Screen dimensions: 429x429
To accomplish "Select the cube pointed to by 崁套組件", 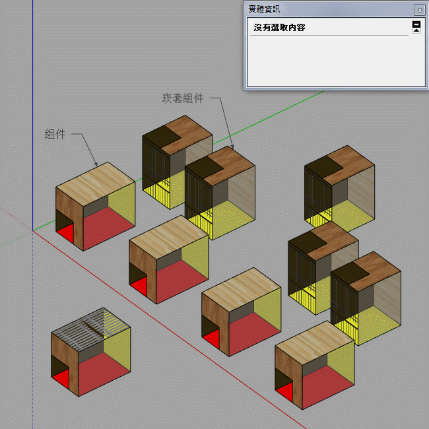I will [220, 193].
